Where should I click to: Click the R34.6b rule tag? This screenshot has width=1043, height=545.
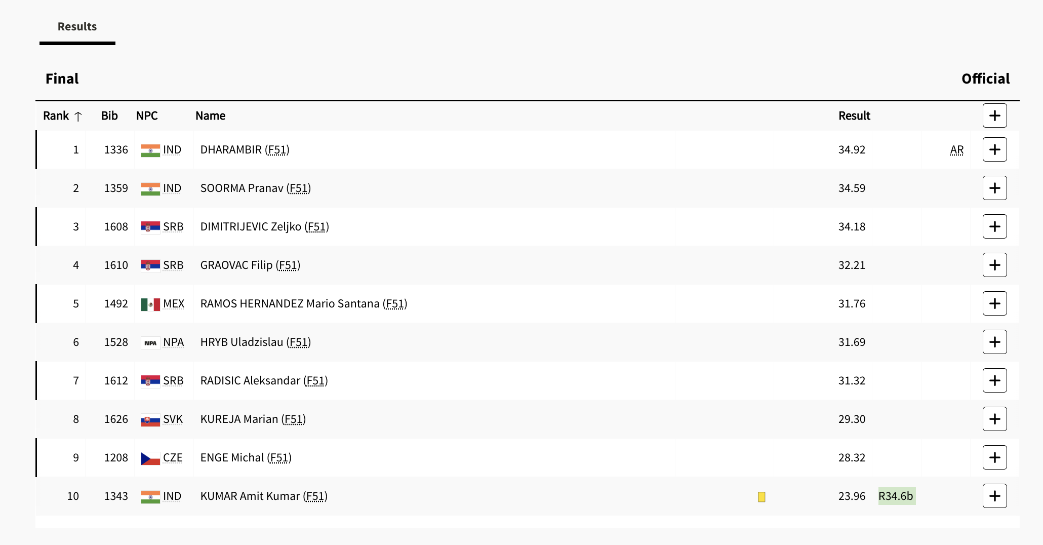(896, 496)
